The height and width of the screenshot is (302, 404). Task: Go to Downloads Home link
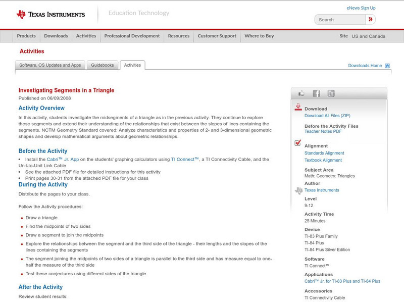point(365,66)
